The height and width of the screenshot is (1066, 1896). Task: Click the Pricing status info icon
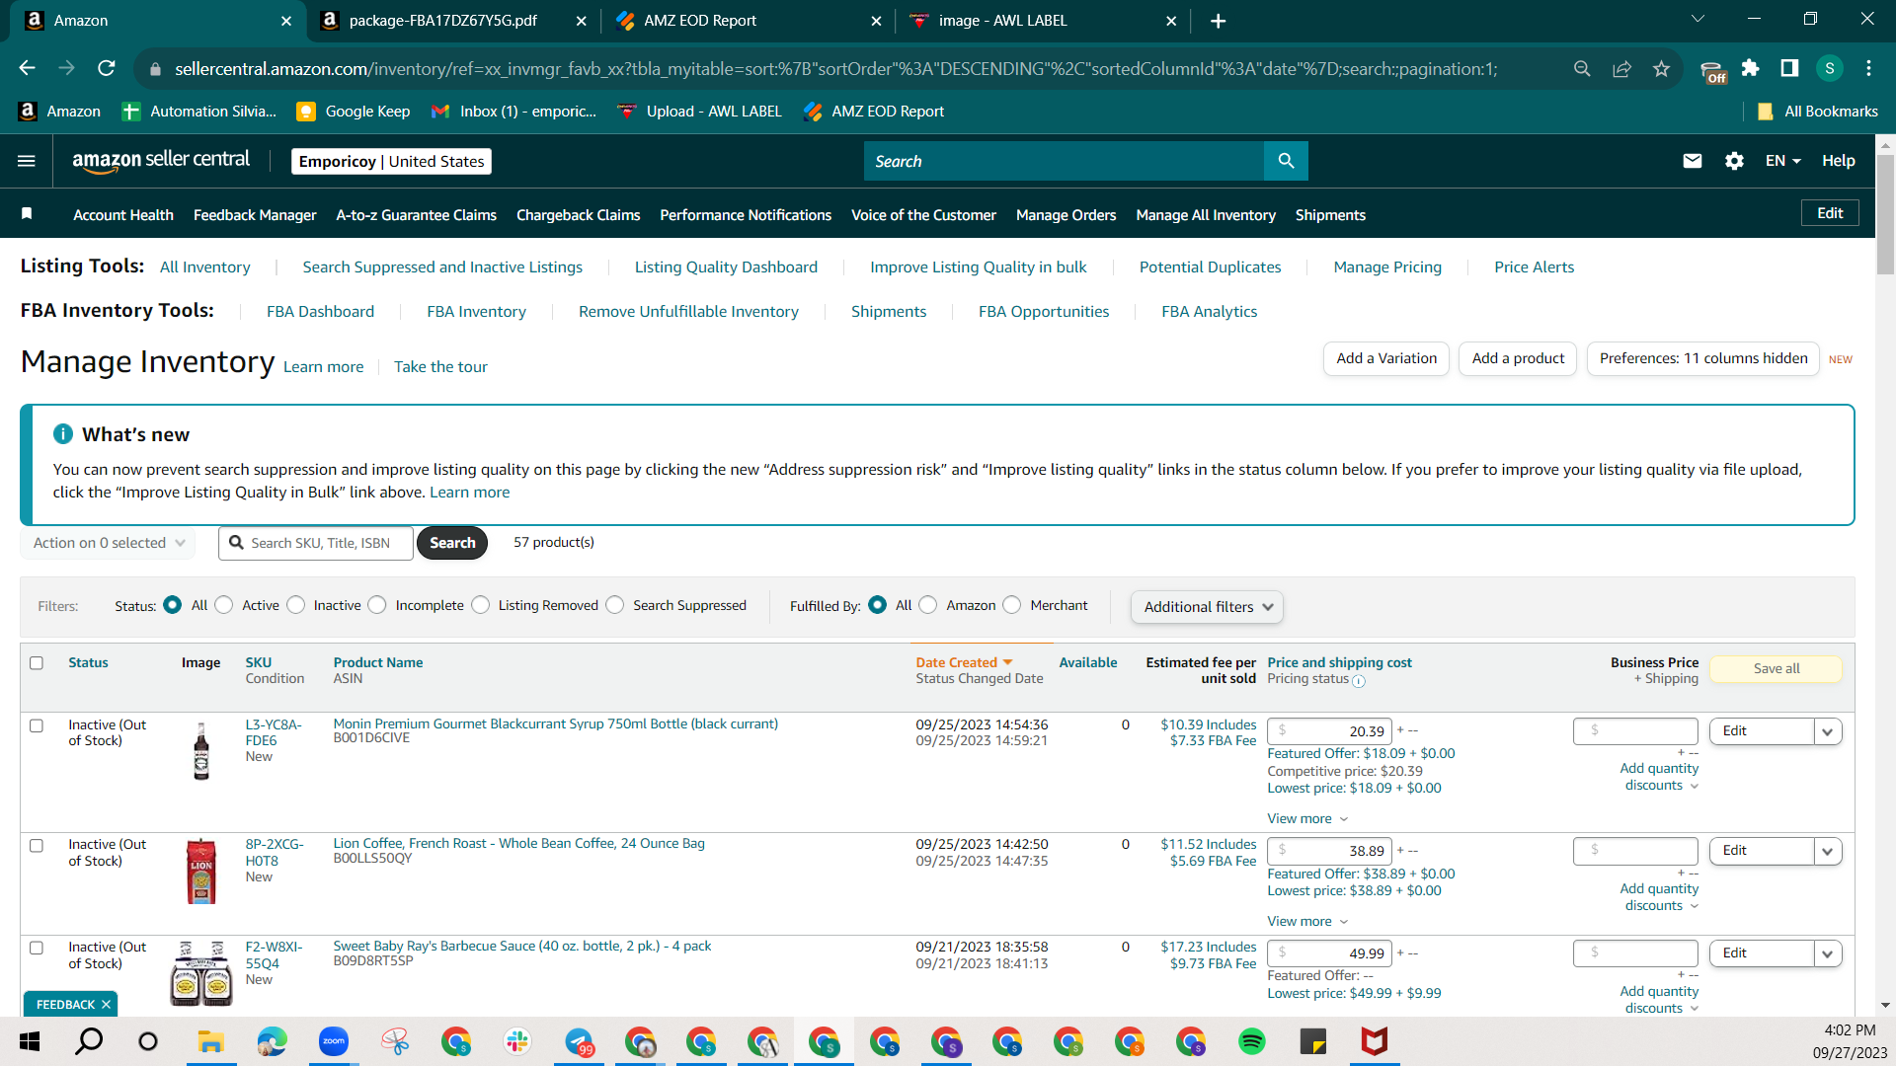(x=1359, y=681)
